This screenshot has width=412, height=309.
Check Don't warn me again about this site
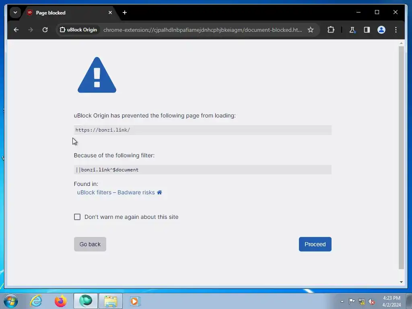[x=77, y=217]
